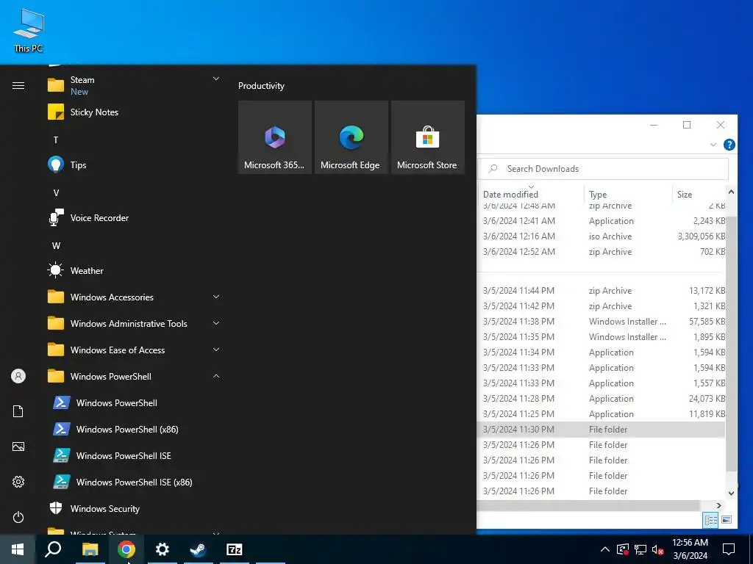Click the Explorer vertical scrollbar thumb
This screenshot has width=753, height=564.
(x=731, y=344)
